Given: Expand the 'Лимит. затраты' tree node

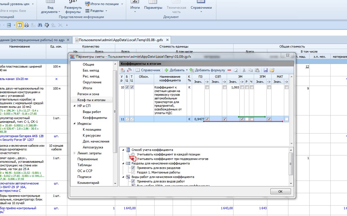Looking at the screenshot, I should 74,153.
